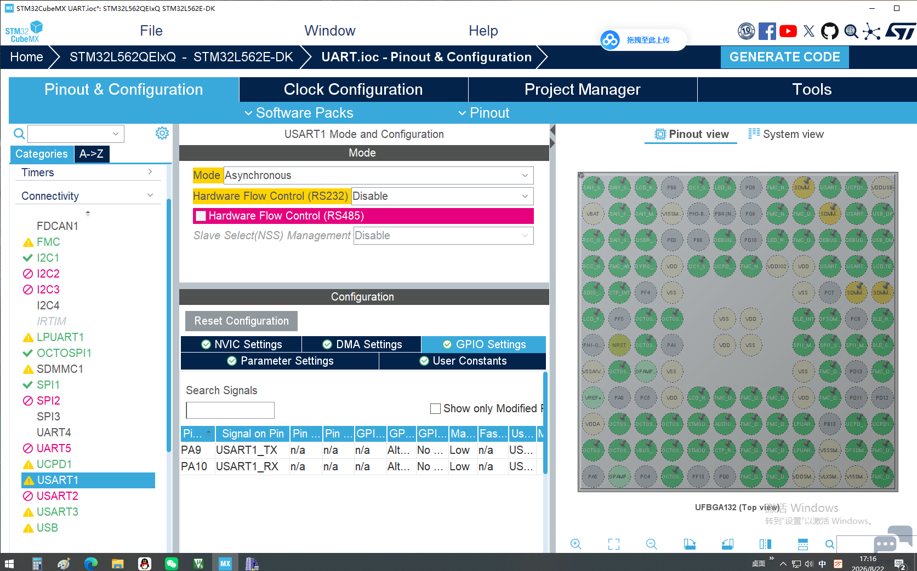This screenshot has width=917, height=571.
Task: Click the search magnifier above Categories
Action: (x=19, y=134)
